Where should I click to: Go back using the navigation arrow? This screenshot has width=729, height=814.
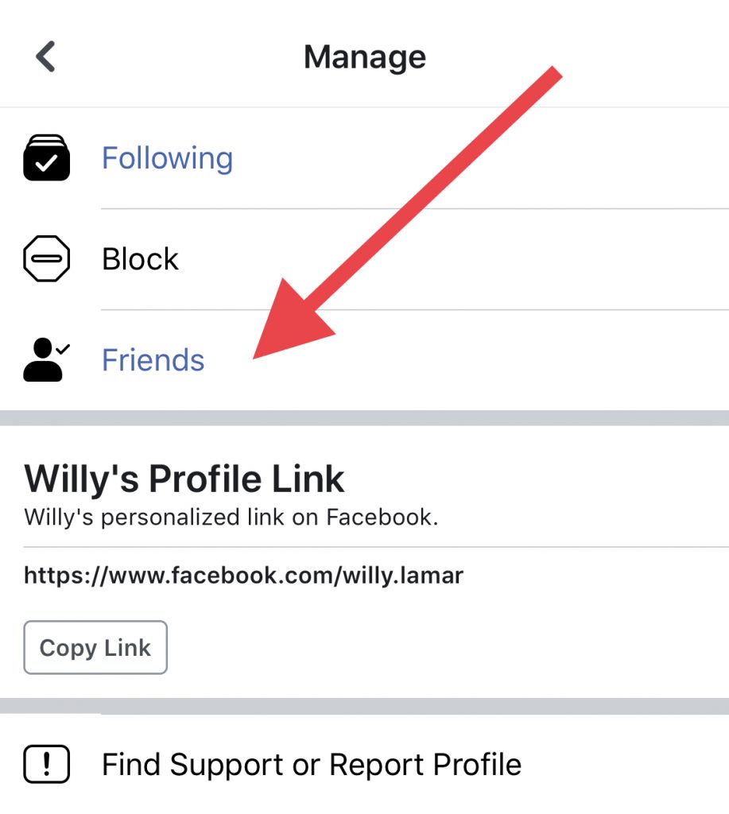click(x=45, y=56)
